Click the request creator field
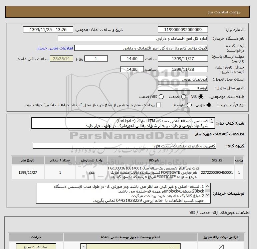This screenshot has height=249, width=257. pos(141,48)
